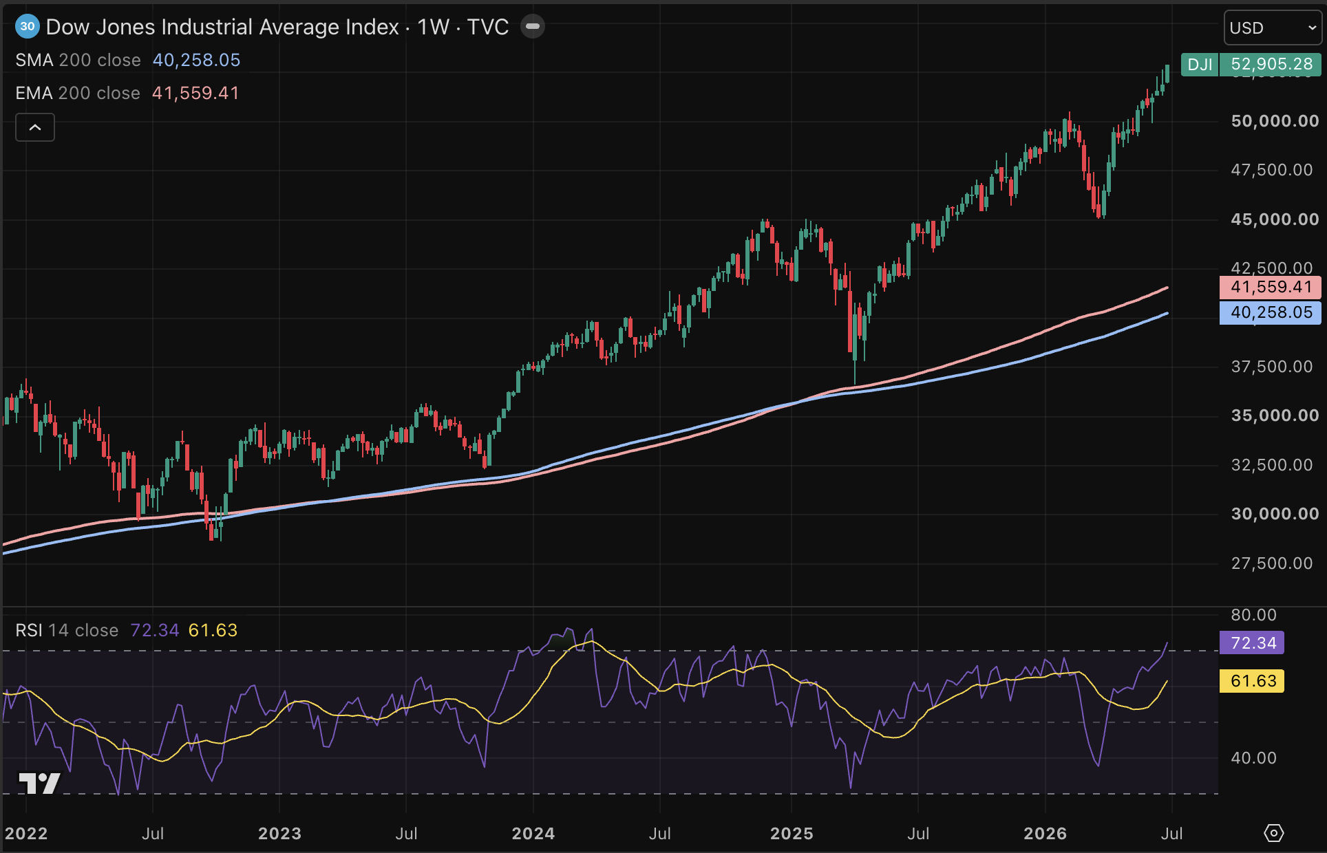This screenshot has width=1327, height=853.
Task: Click the EMA value 41,559.41 in legend
Action: pos(195,94)
